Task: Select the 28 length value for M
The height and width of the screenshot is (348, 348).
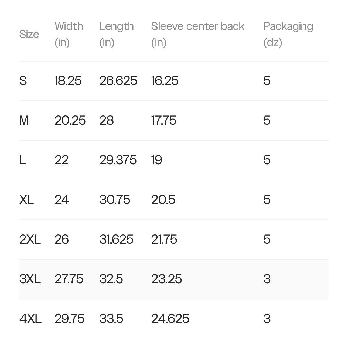Action: click(x=107, y=120)
